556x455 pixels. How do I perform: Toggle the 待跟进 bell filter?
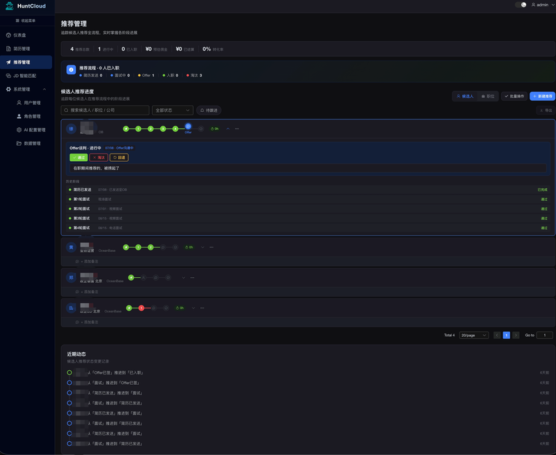coord(209,110)
